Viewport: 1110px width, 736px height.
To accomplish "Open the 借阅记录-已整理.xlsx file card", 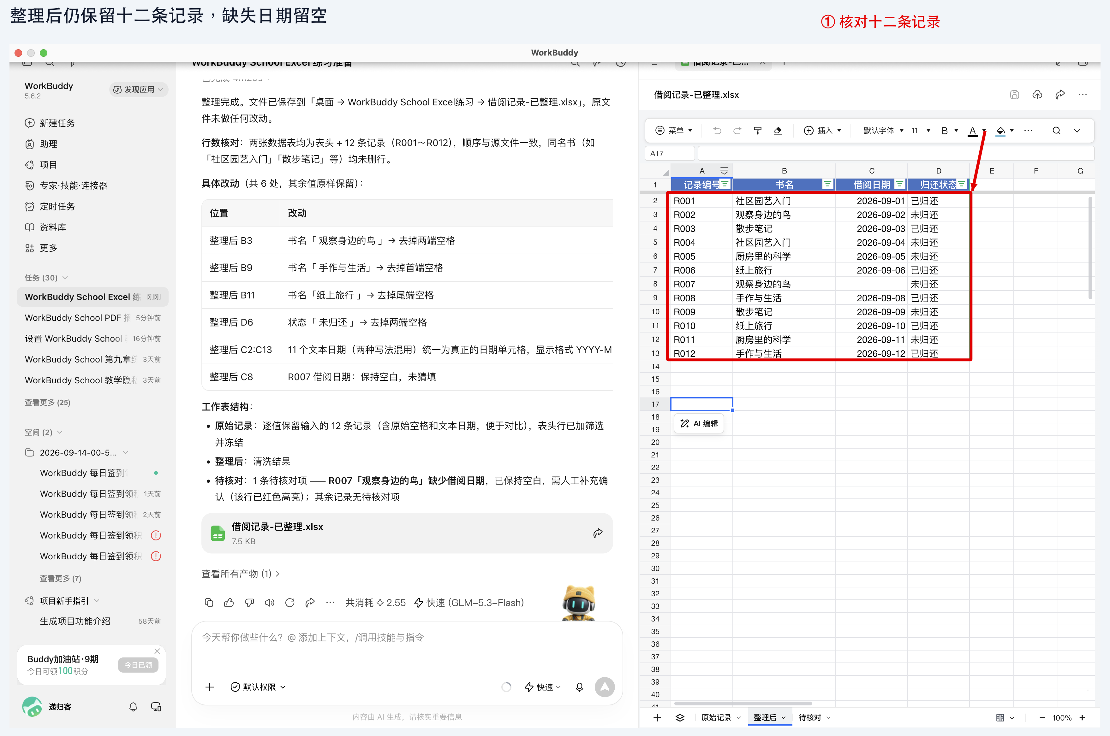I will (x=407, y=533).
